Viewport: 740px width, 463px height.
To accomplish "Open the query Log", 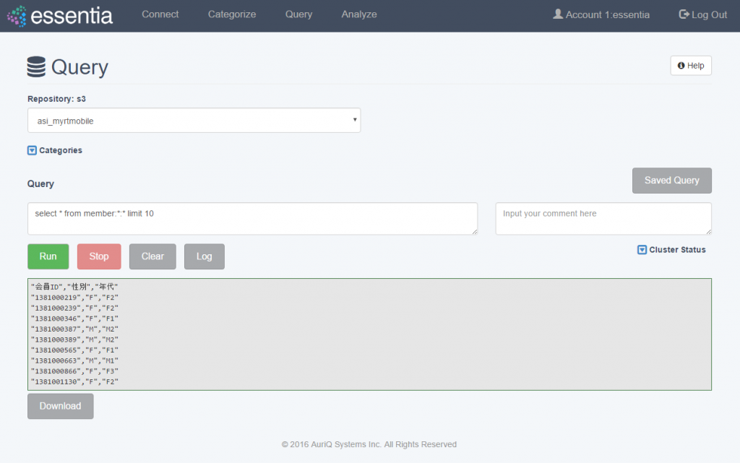I will pyautogui.click(x=204, y=256).
